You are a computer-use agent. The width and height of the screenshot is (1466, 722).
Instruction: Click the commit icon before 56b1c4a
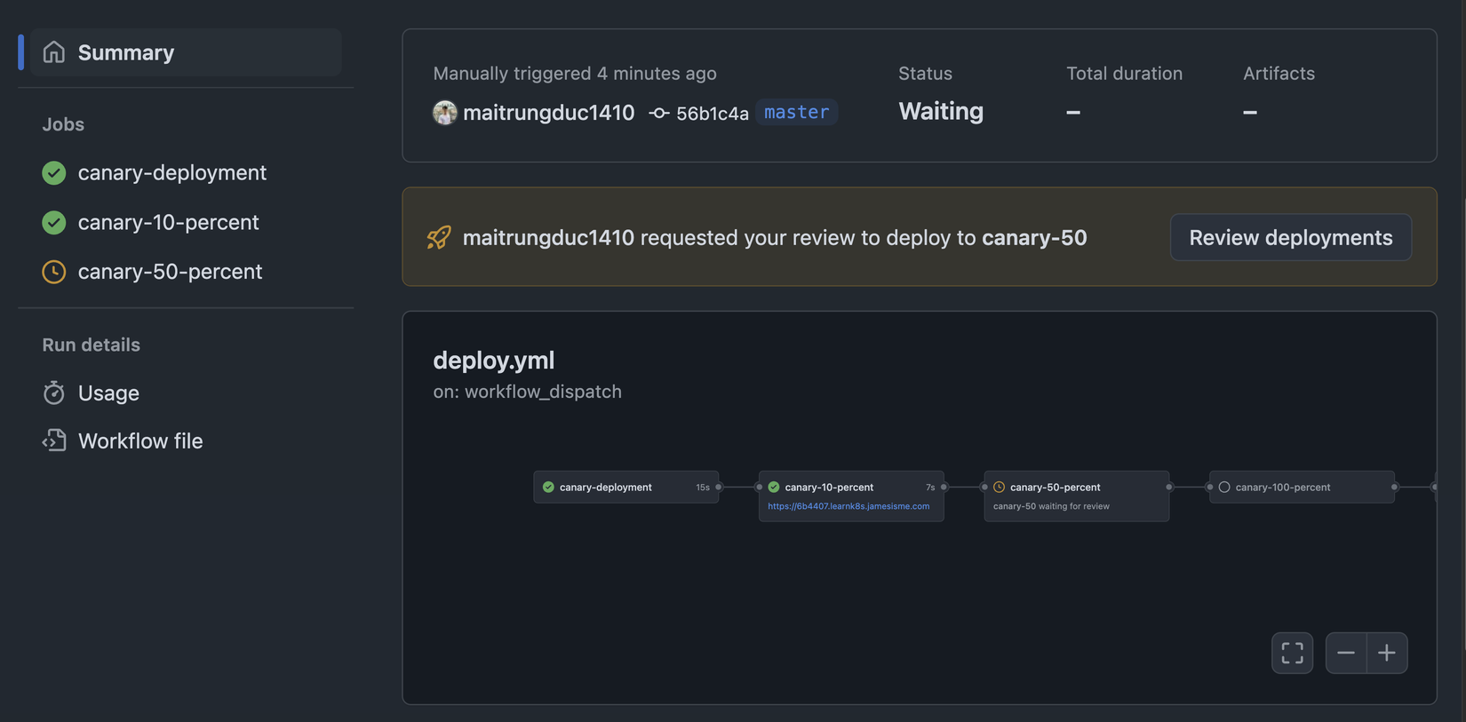(x=658, y=113)
